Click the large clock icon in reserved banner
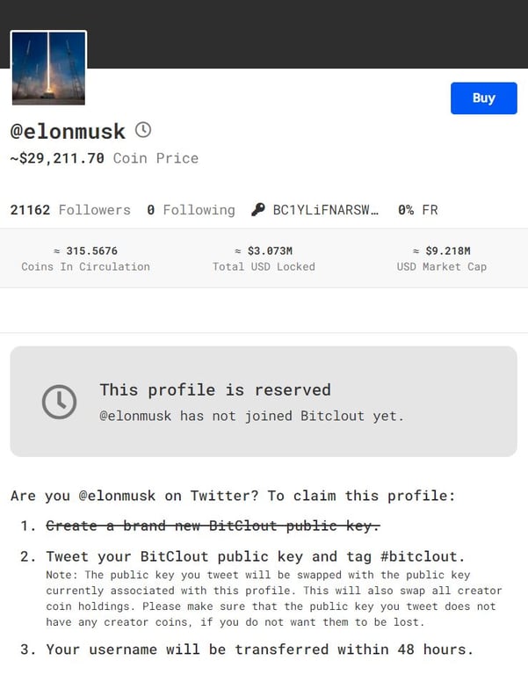Screen dimensions: 528x675 (59, 402)
